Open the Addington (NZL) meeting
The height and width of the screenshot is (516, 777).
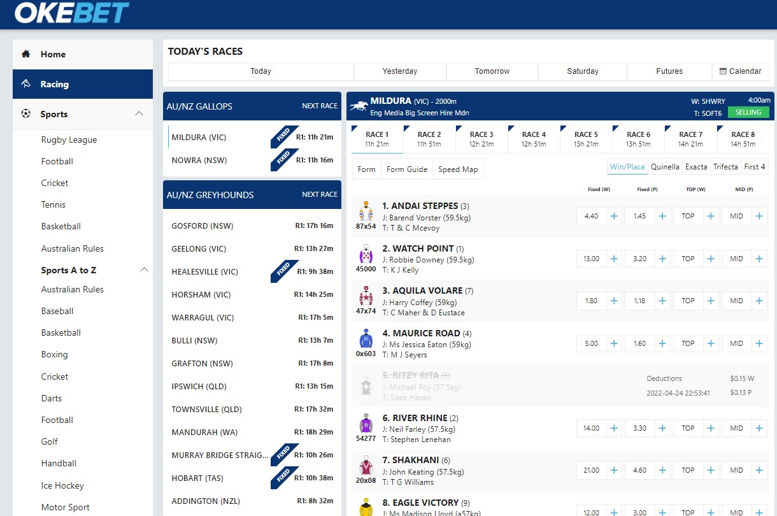(252, 501)
